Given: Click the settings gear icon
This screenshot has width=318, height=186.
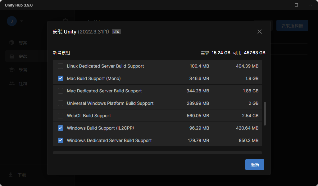Looking at the screenshot, I should 65,20.
